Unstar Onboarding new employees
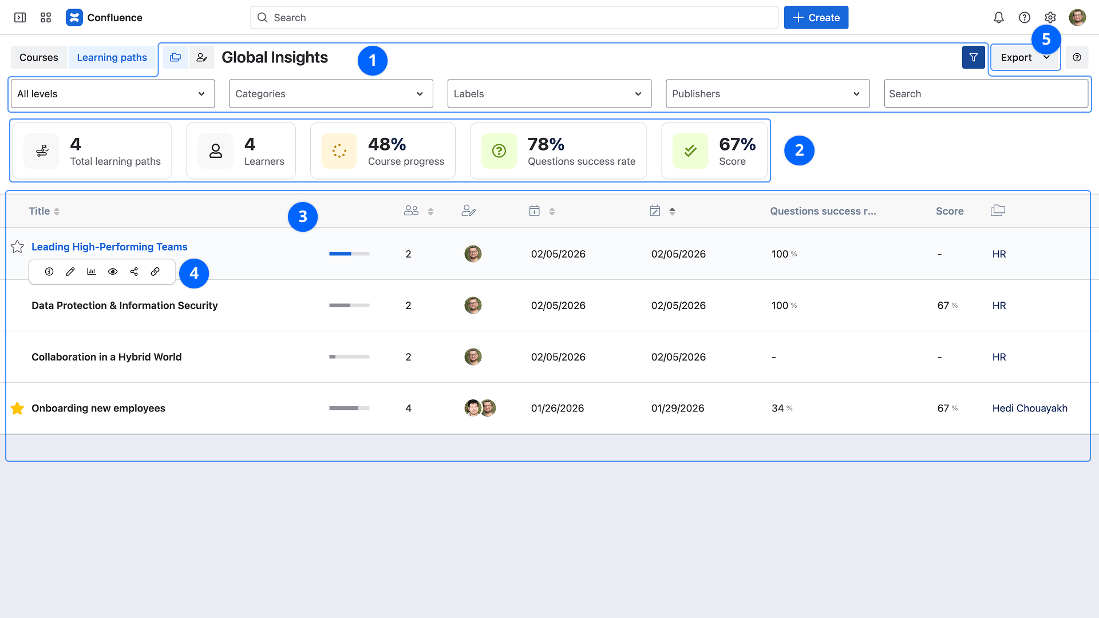Image resolution: width=1099 pixels, height=618 pixels. coord(17,408)
